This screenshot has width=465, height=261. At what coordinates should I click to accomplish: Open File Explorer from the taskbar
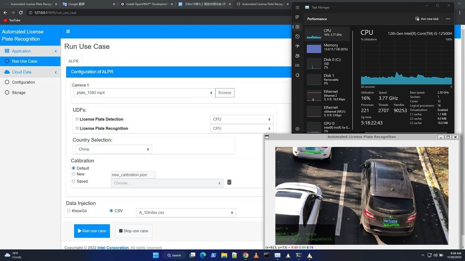[224, 255]
